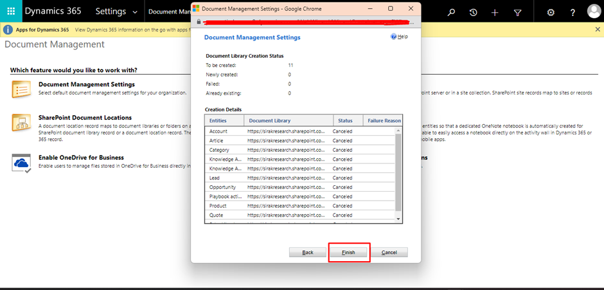Open Document Management Settings link
The image size is (604, 290).
(87, 84)
